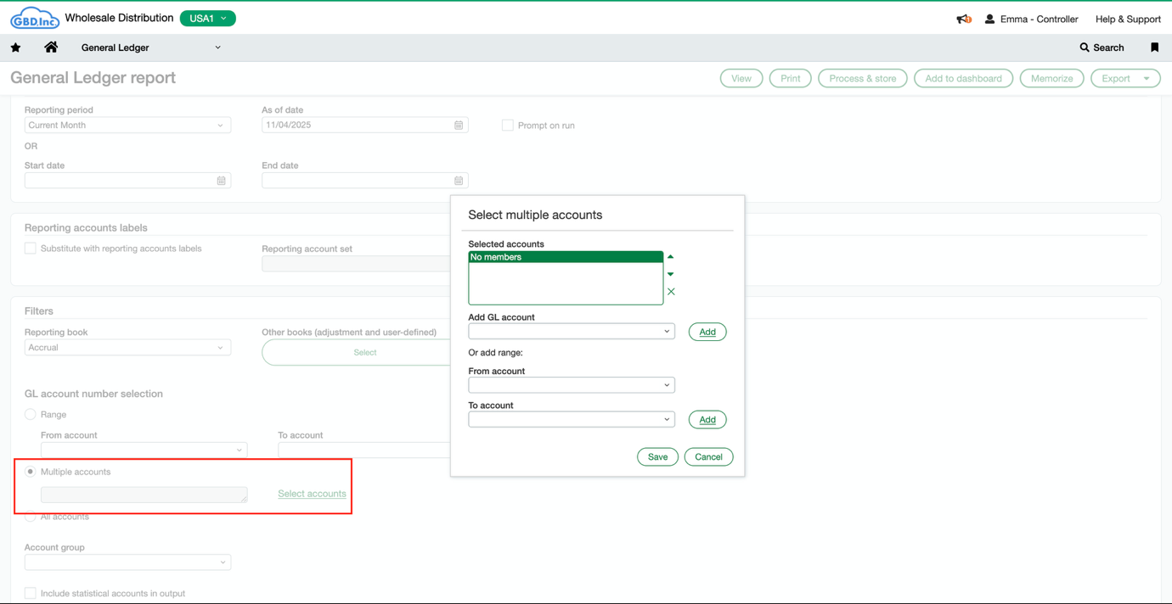
Task: Remove selected account with X icon
Action: (671, 292)
